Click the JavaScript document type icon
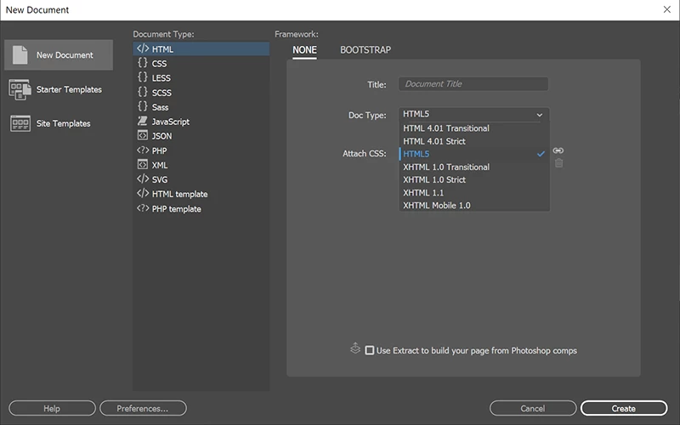The width and height of the screenshot is (680, 425). click(x=142, y=121)
